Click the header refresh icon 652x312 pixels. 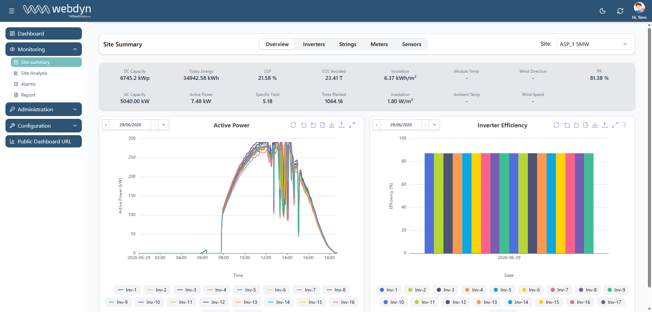click(x=620, y=11)
